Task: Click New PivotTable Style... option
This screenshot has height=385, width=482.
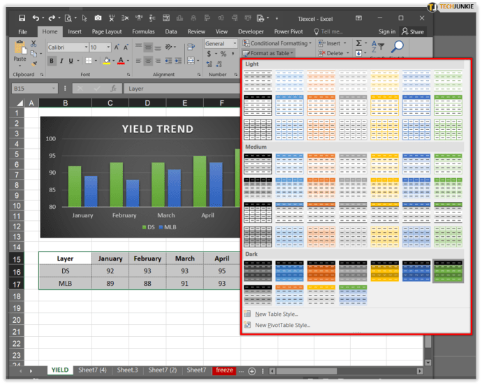Action: tap(282, 325)
